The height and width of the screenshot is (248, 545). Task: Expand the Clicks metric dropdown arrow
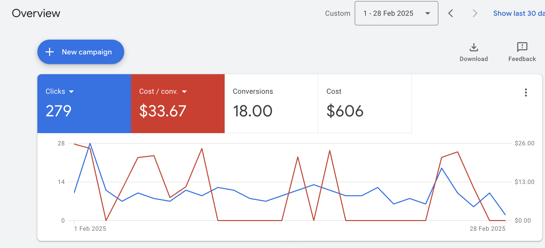click(x=71, y=92)
